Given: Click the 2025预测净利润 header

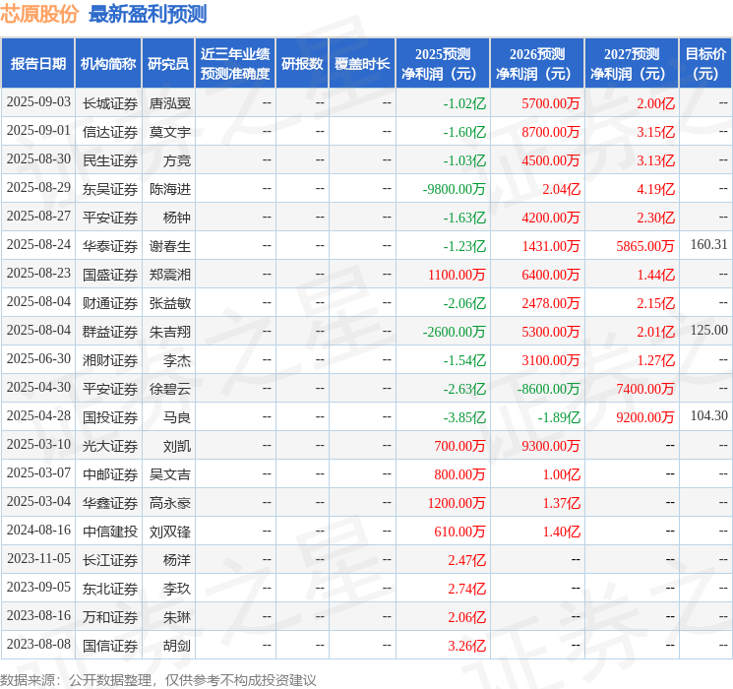Looking at the screenshot, I should pos(443,64).
